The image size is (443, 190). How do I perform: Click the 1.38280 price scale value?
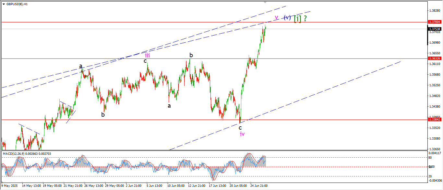(435, 11)
